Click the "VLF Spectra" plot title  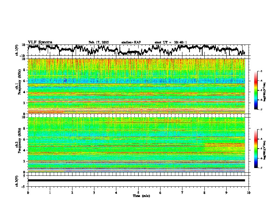pyautogui.click(x=40, y=42)
